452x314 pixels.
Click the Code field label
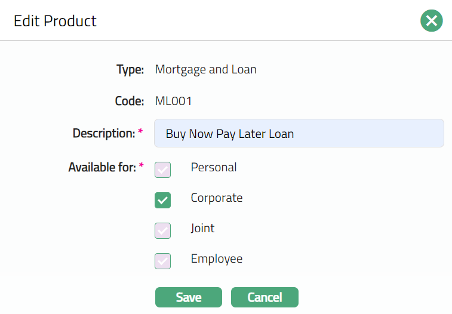point(129,101)
